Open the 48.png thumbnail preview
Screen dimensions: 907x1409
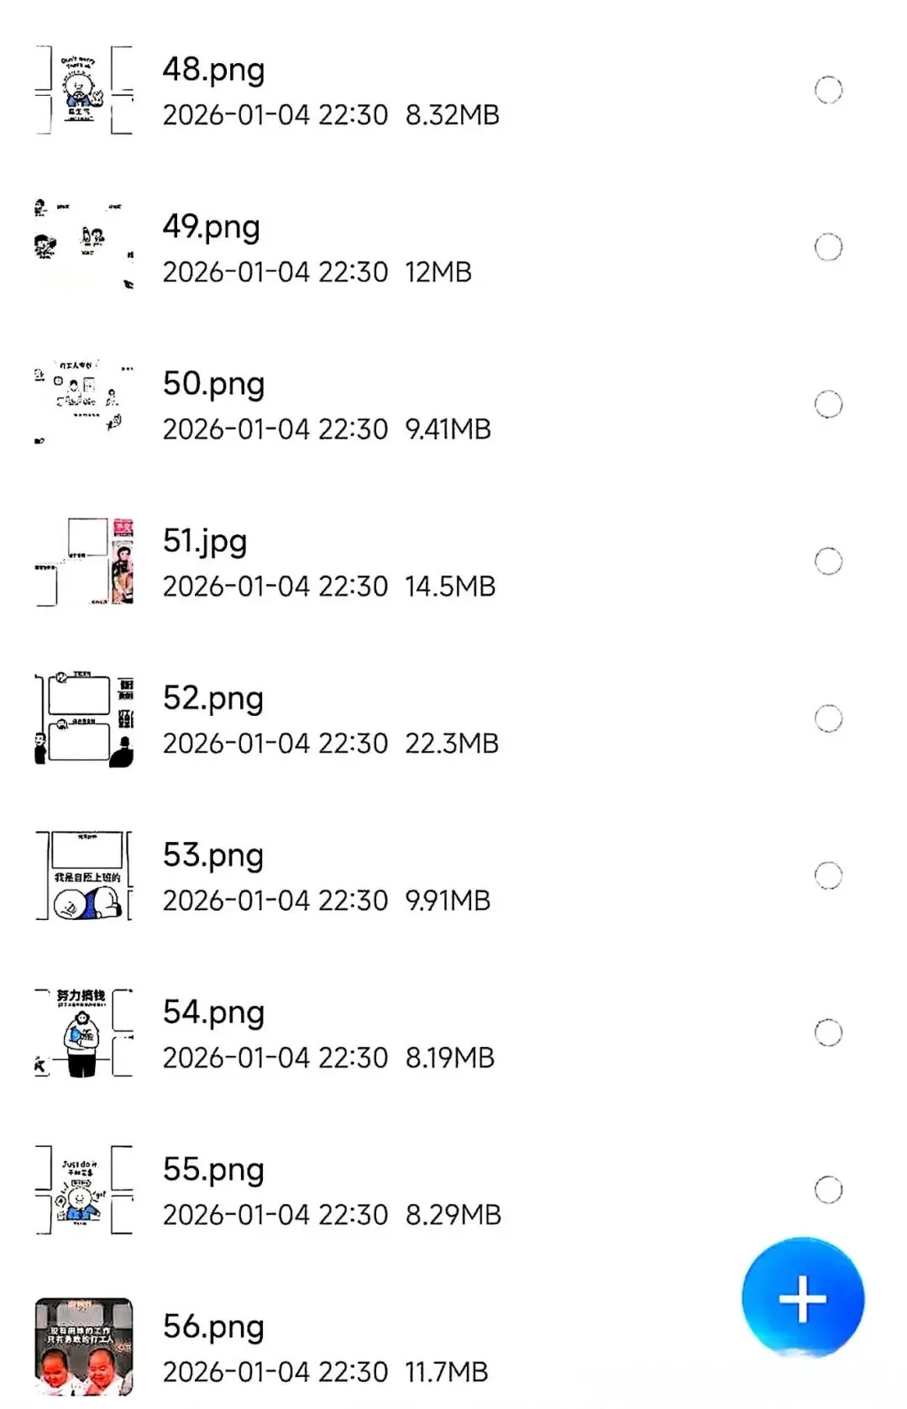point(84,90)
